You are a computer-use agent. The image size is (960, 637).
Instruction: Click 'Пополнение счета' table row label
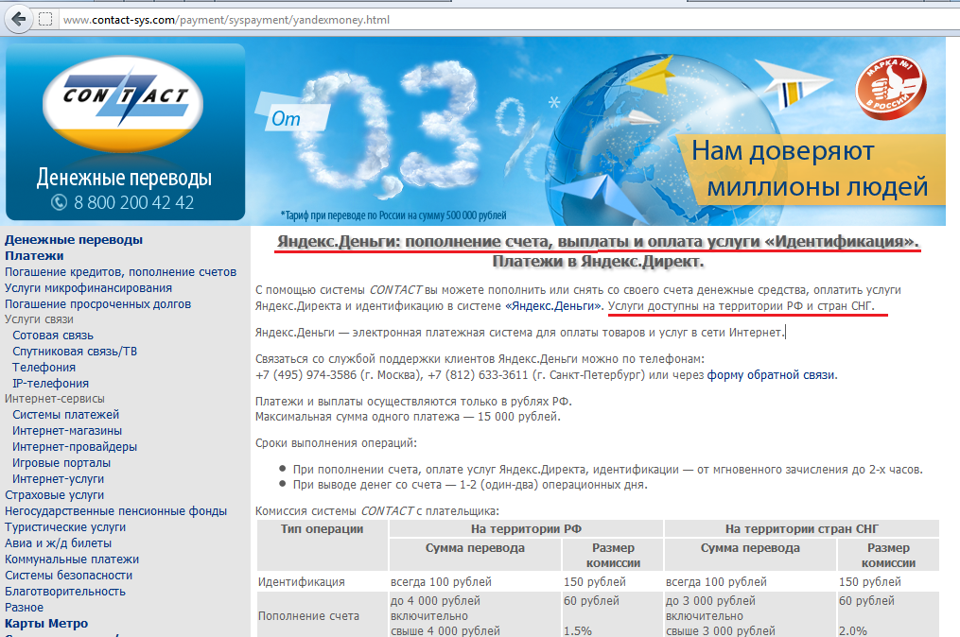pos(308,616)
